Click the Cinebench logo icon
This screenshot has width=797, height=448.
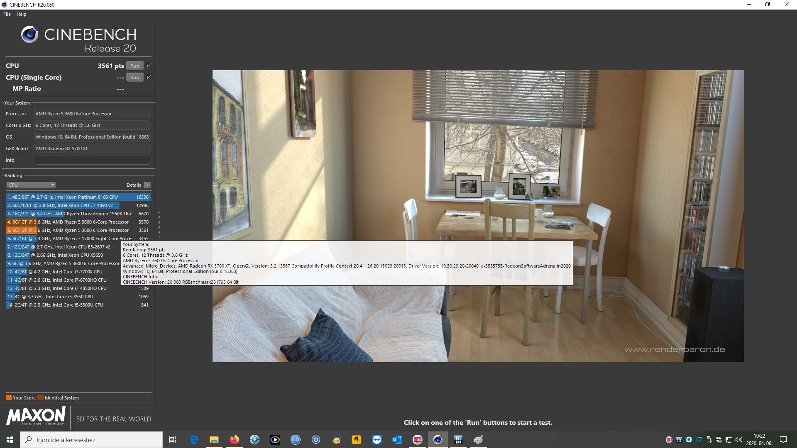tap(29, 34)
